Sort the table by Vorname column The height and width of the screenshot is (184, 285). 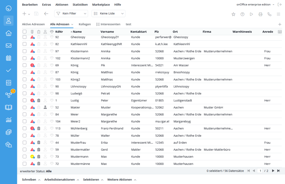[x=107, y=32]
